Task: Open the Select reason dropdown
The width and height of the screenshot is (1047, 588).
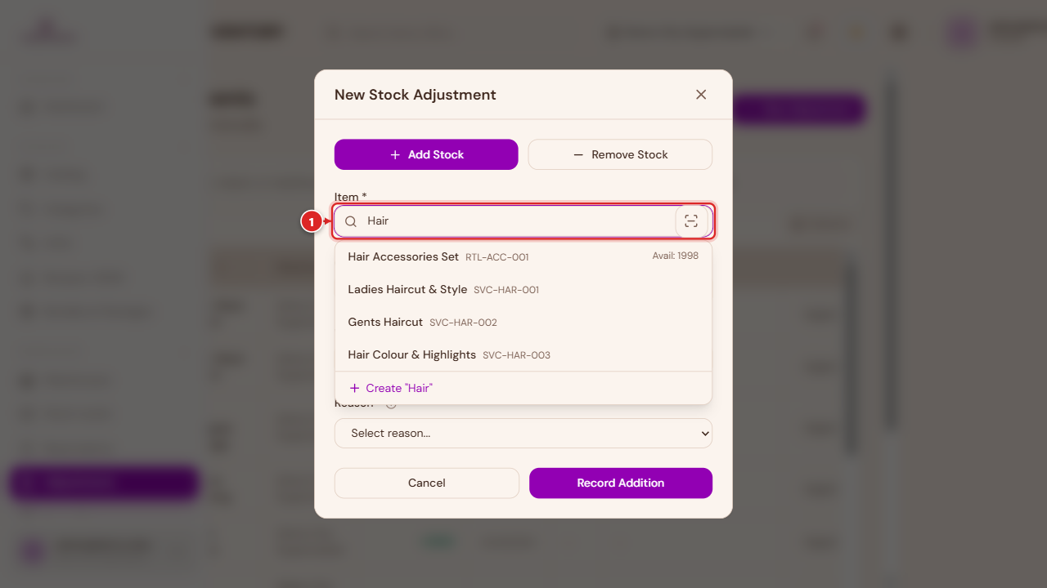Action: click(523, 433)
